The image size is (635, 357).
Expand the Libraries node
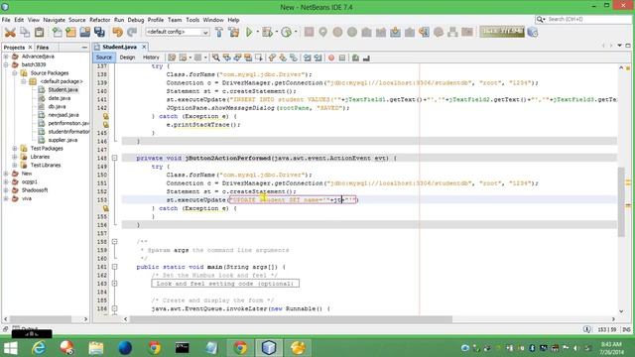point(15,157)
